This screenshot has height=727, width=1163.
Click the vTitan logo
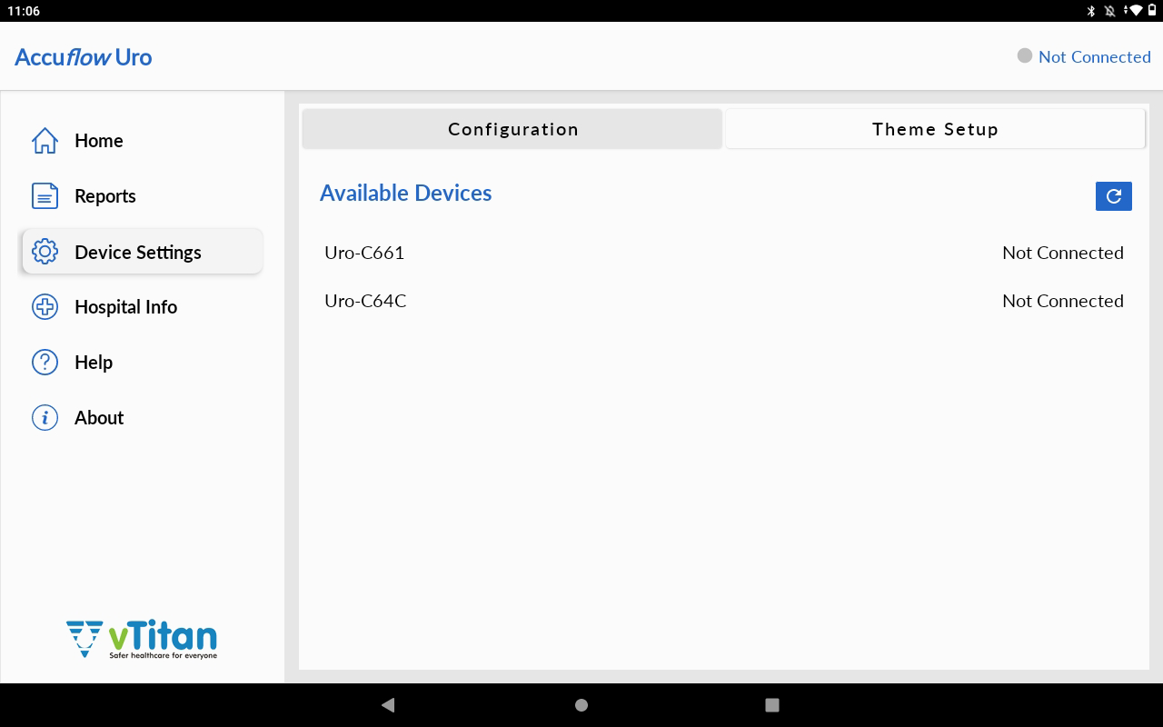point(142,639)
